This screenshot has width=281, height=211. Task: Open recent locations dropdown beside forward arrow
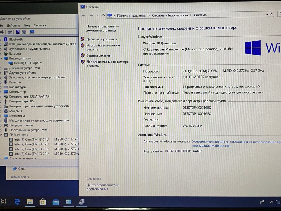[x=98, y=15]
